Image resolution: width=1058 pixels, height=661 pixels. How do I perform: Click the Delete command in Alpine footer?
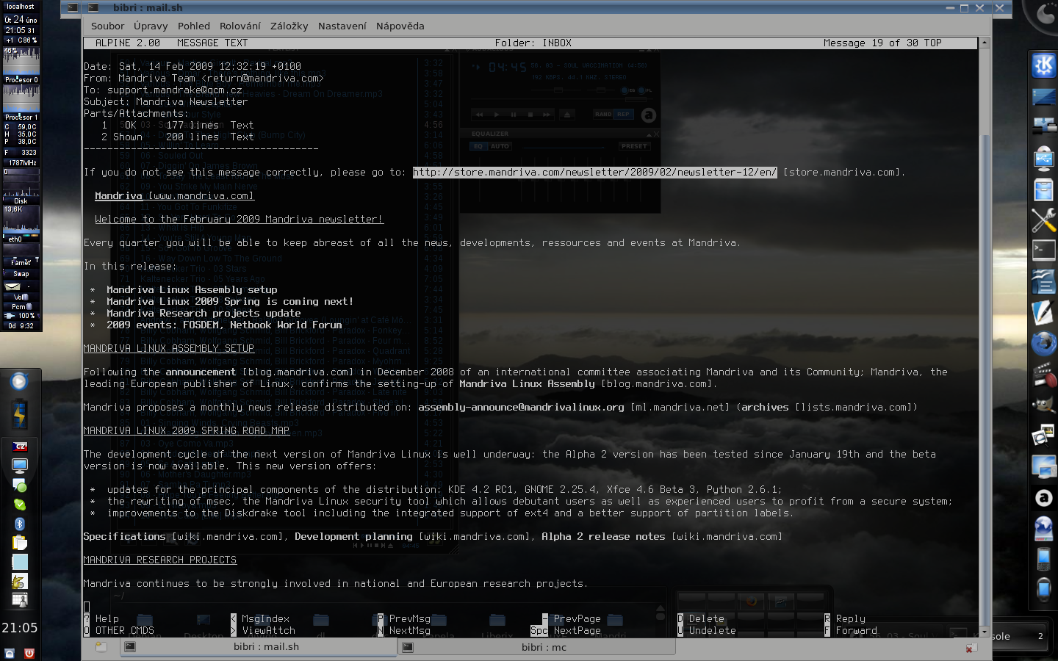click(x=701, y=619)
